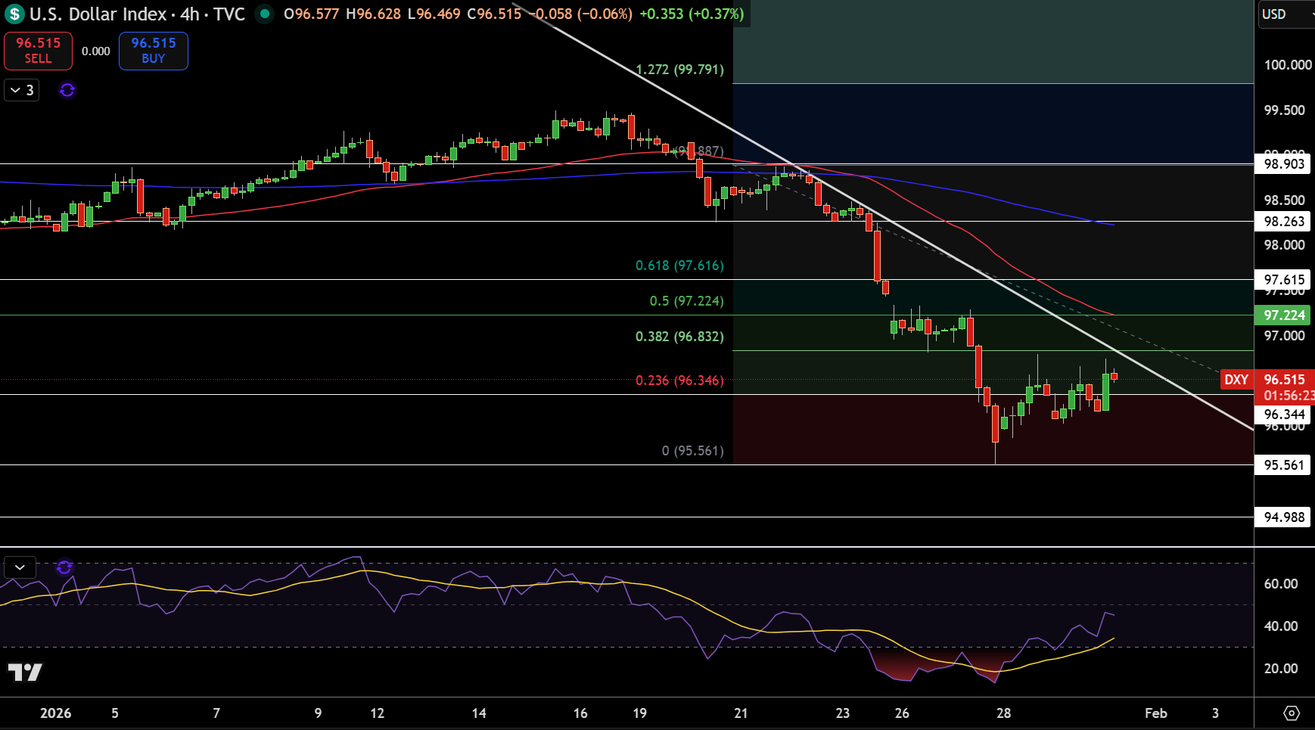1315x730 pixels.
Task: Click the 40.00 RSI scale value
Action: click(1281, 626)
